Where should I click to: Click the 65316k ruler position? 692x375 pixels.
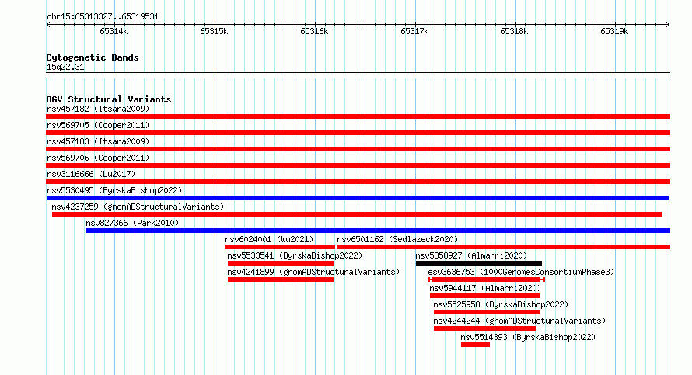click(314, 31)
